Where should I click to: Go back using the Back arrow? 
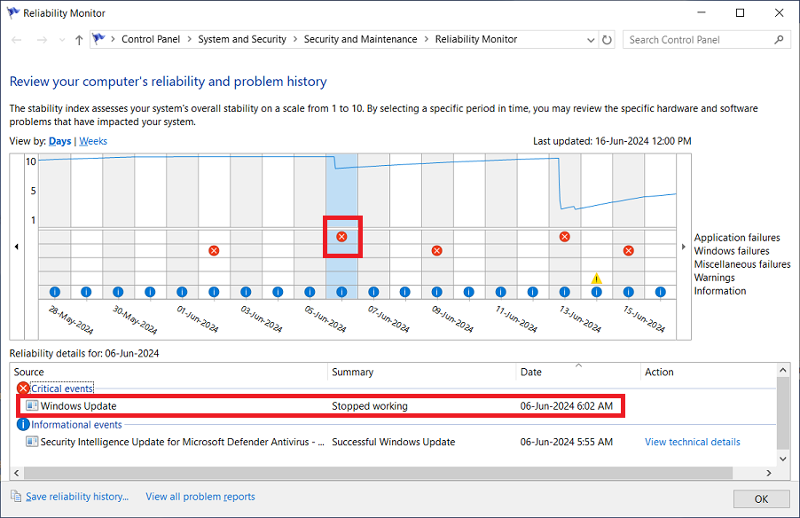16,40
